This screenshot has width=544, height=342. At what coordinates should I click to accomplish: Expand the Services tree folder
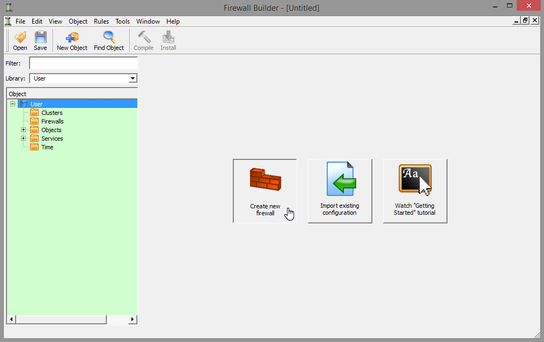23,139
